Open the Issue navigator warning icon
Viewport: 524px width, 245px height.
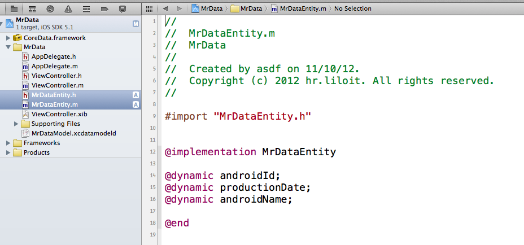[68, 8]
